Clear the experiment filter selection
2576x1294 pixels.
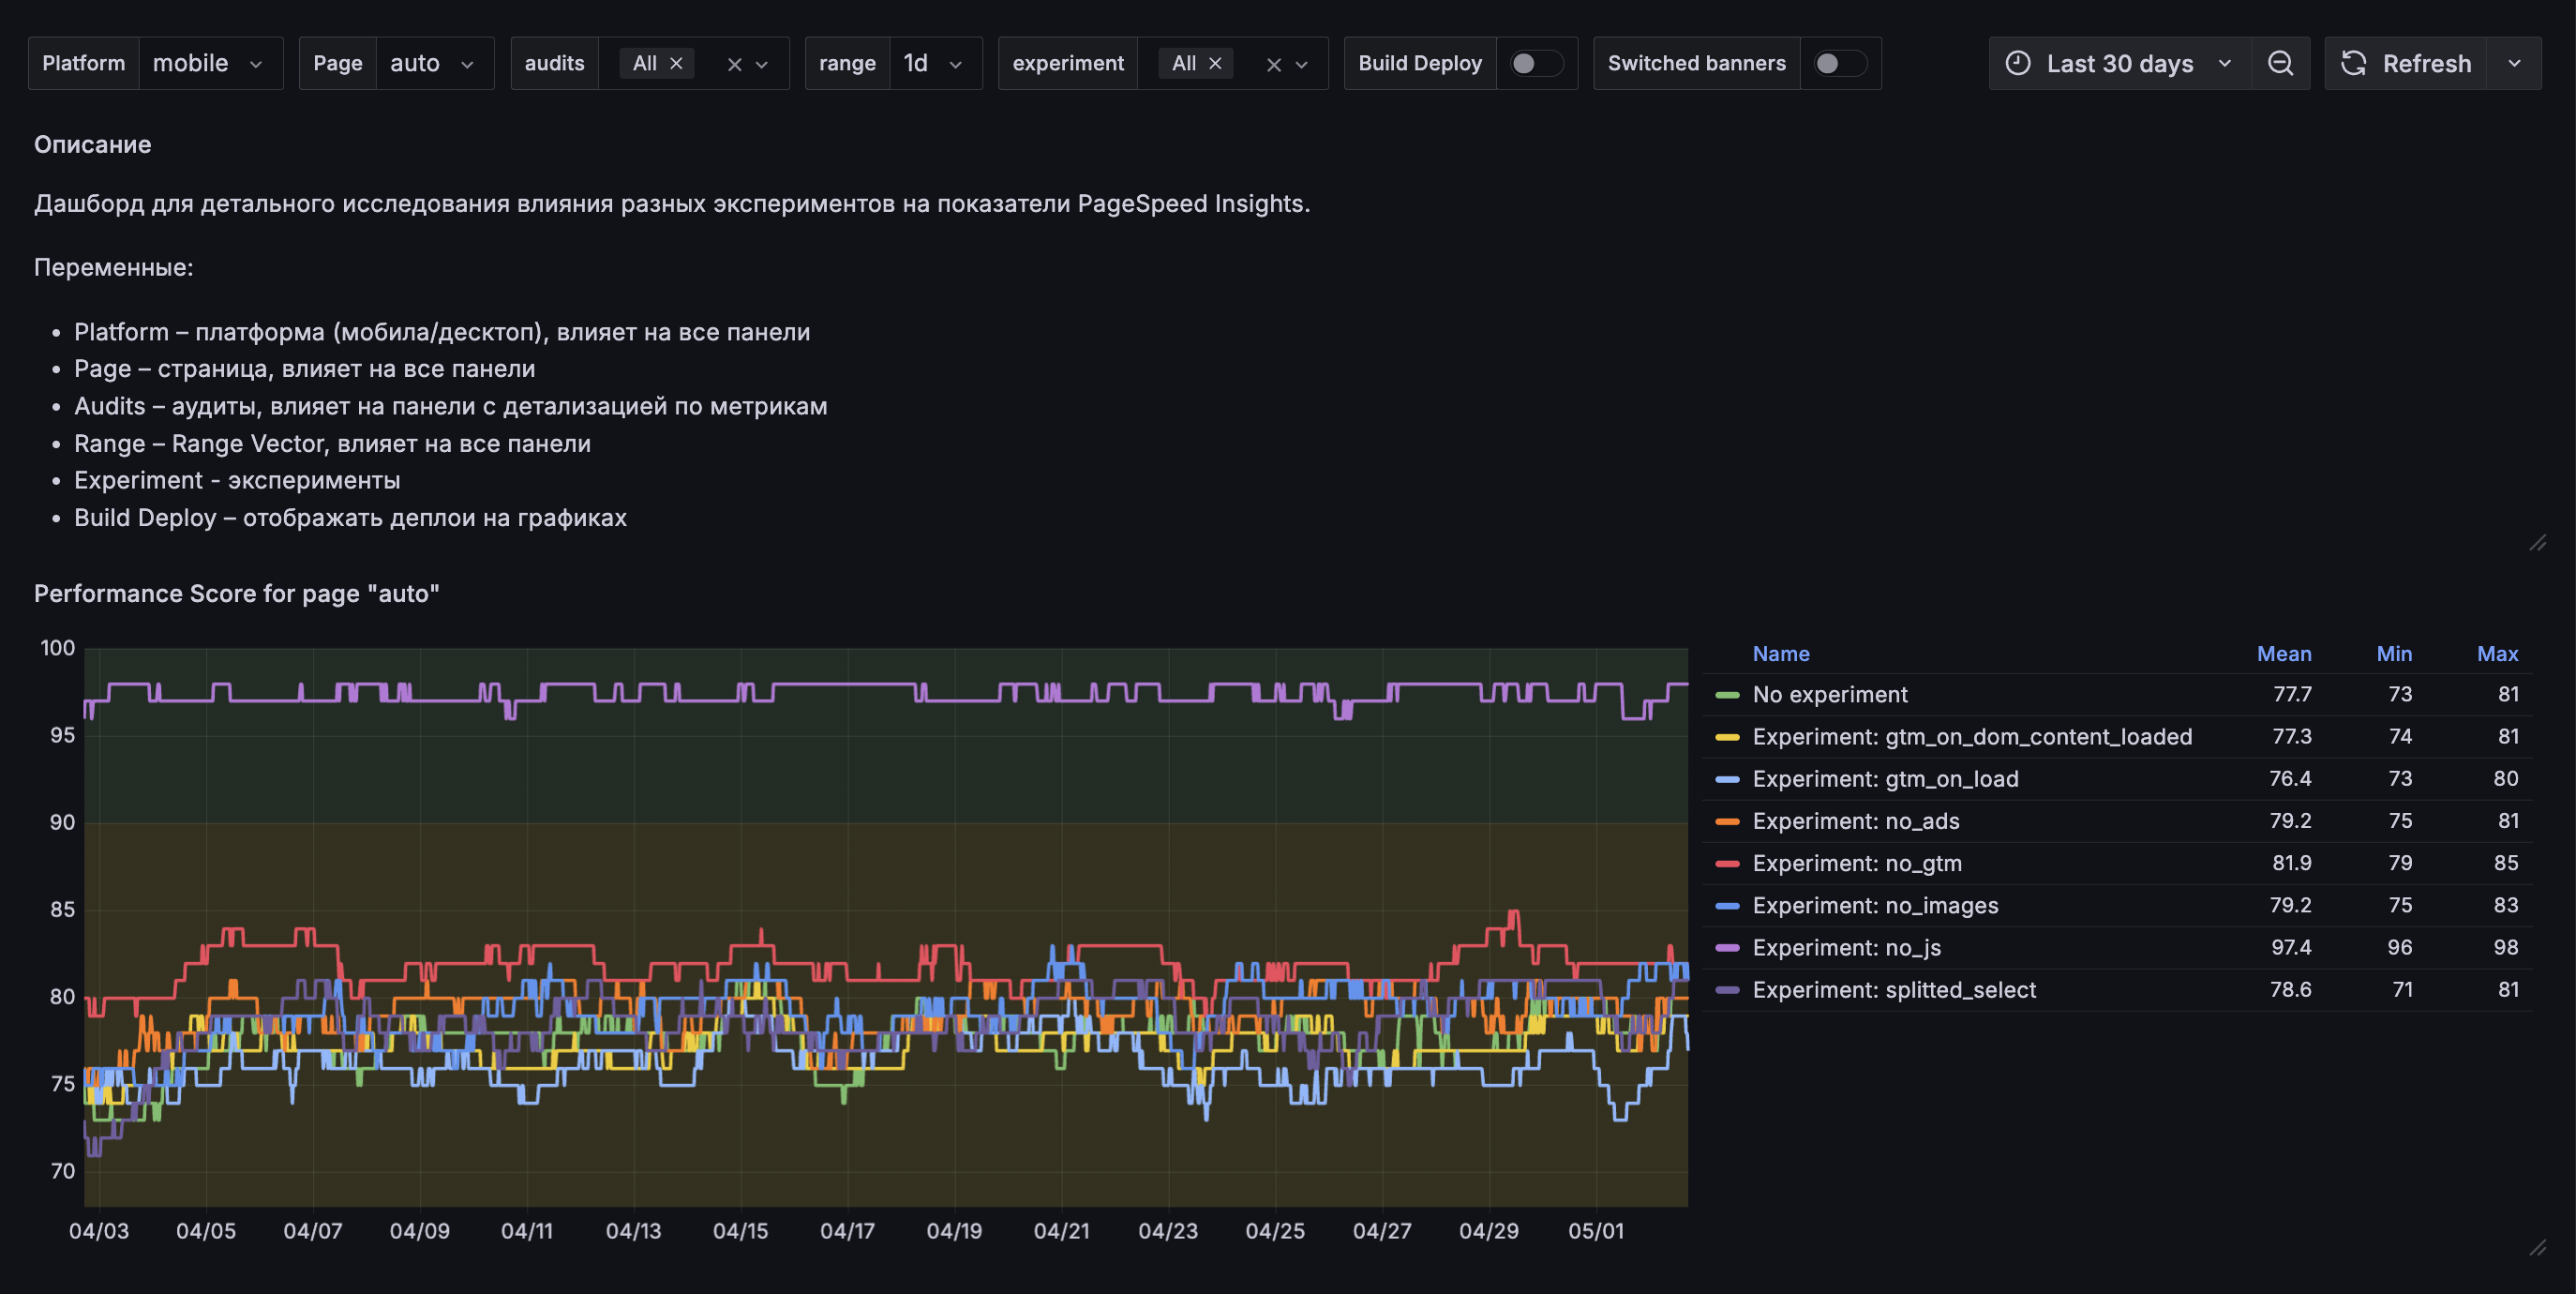tap(1273, 64)
